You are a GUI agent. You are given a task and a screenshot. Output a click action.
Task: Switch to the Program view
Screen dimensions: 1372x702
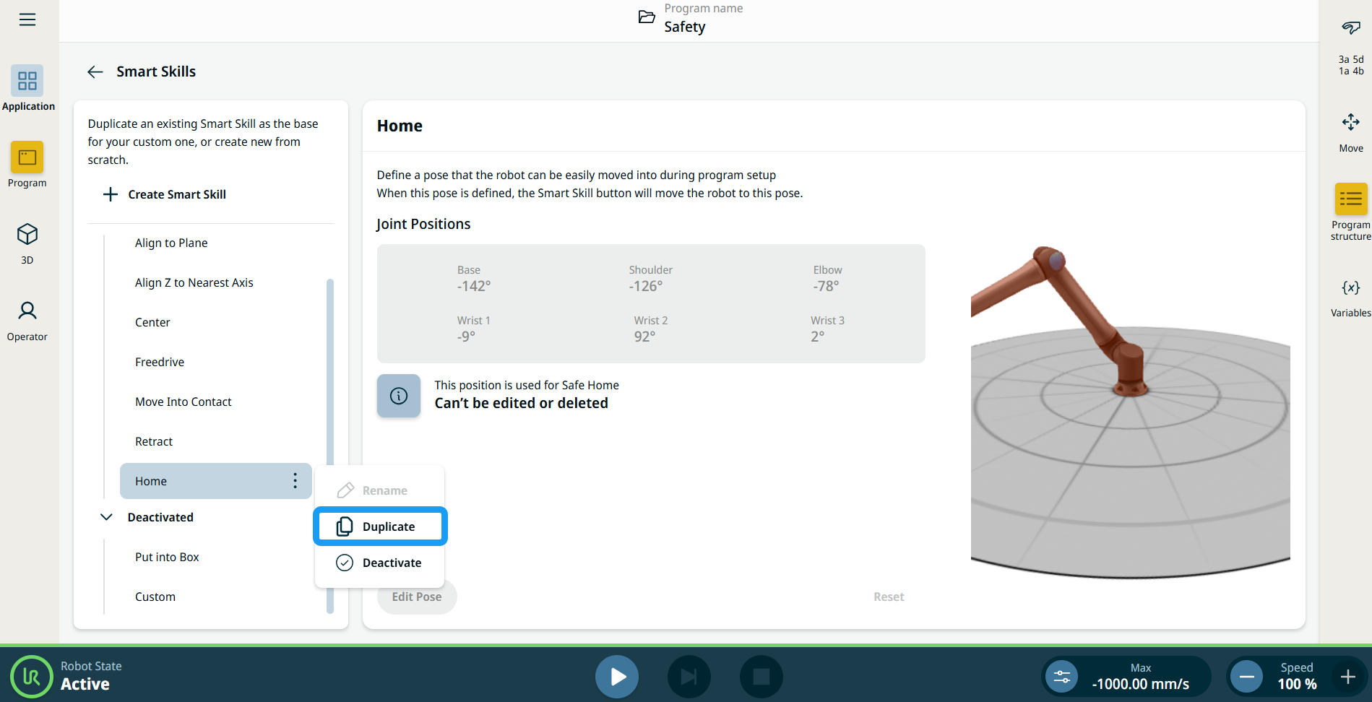[27, 165]
